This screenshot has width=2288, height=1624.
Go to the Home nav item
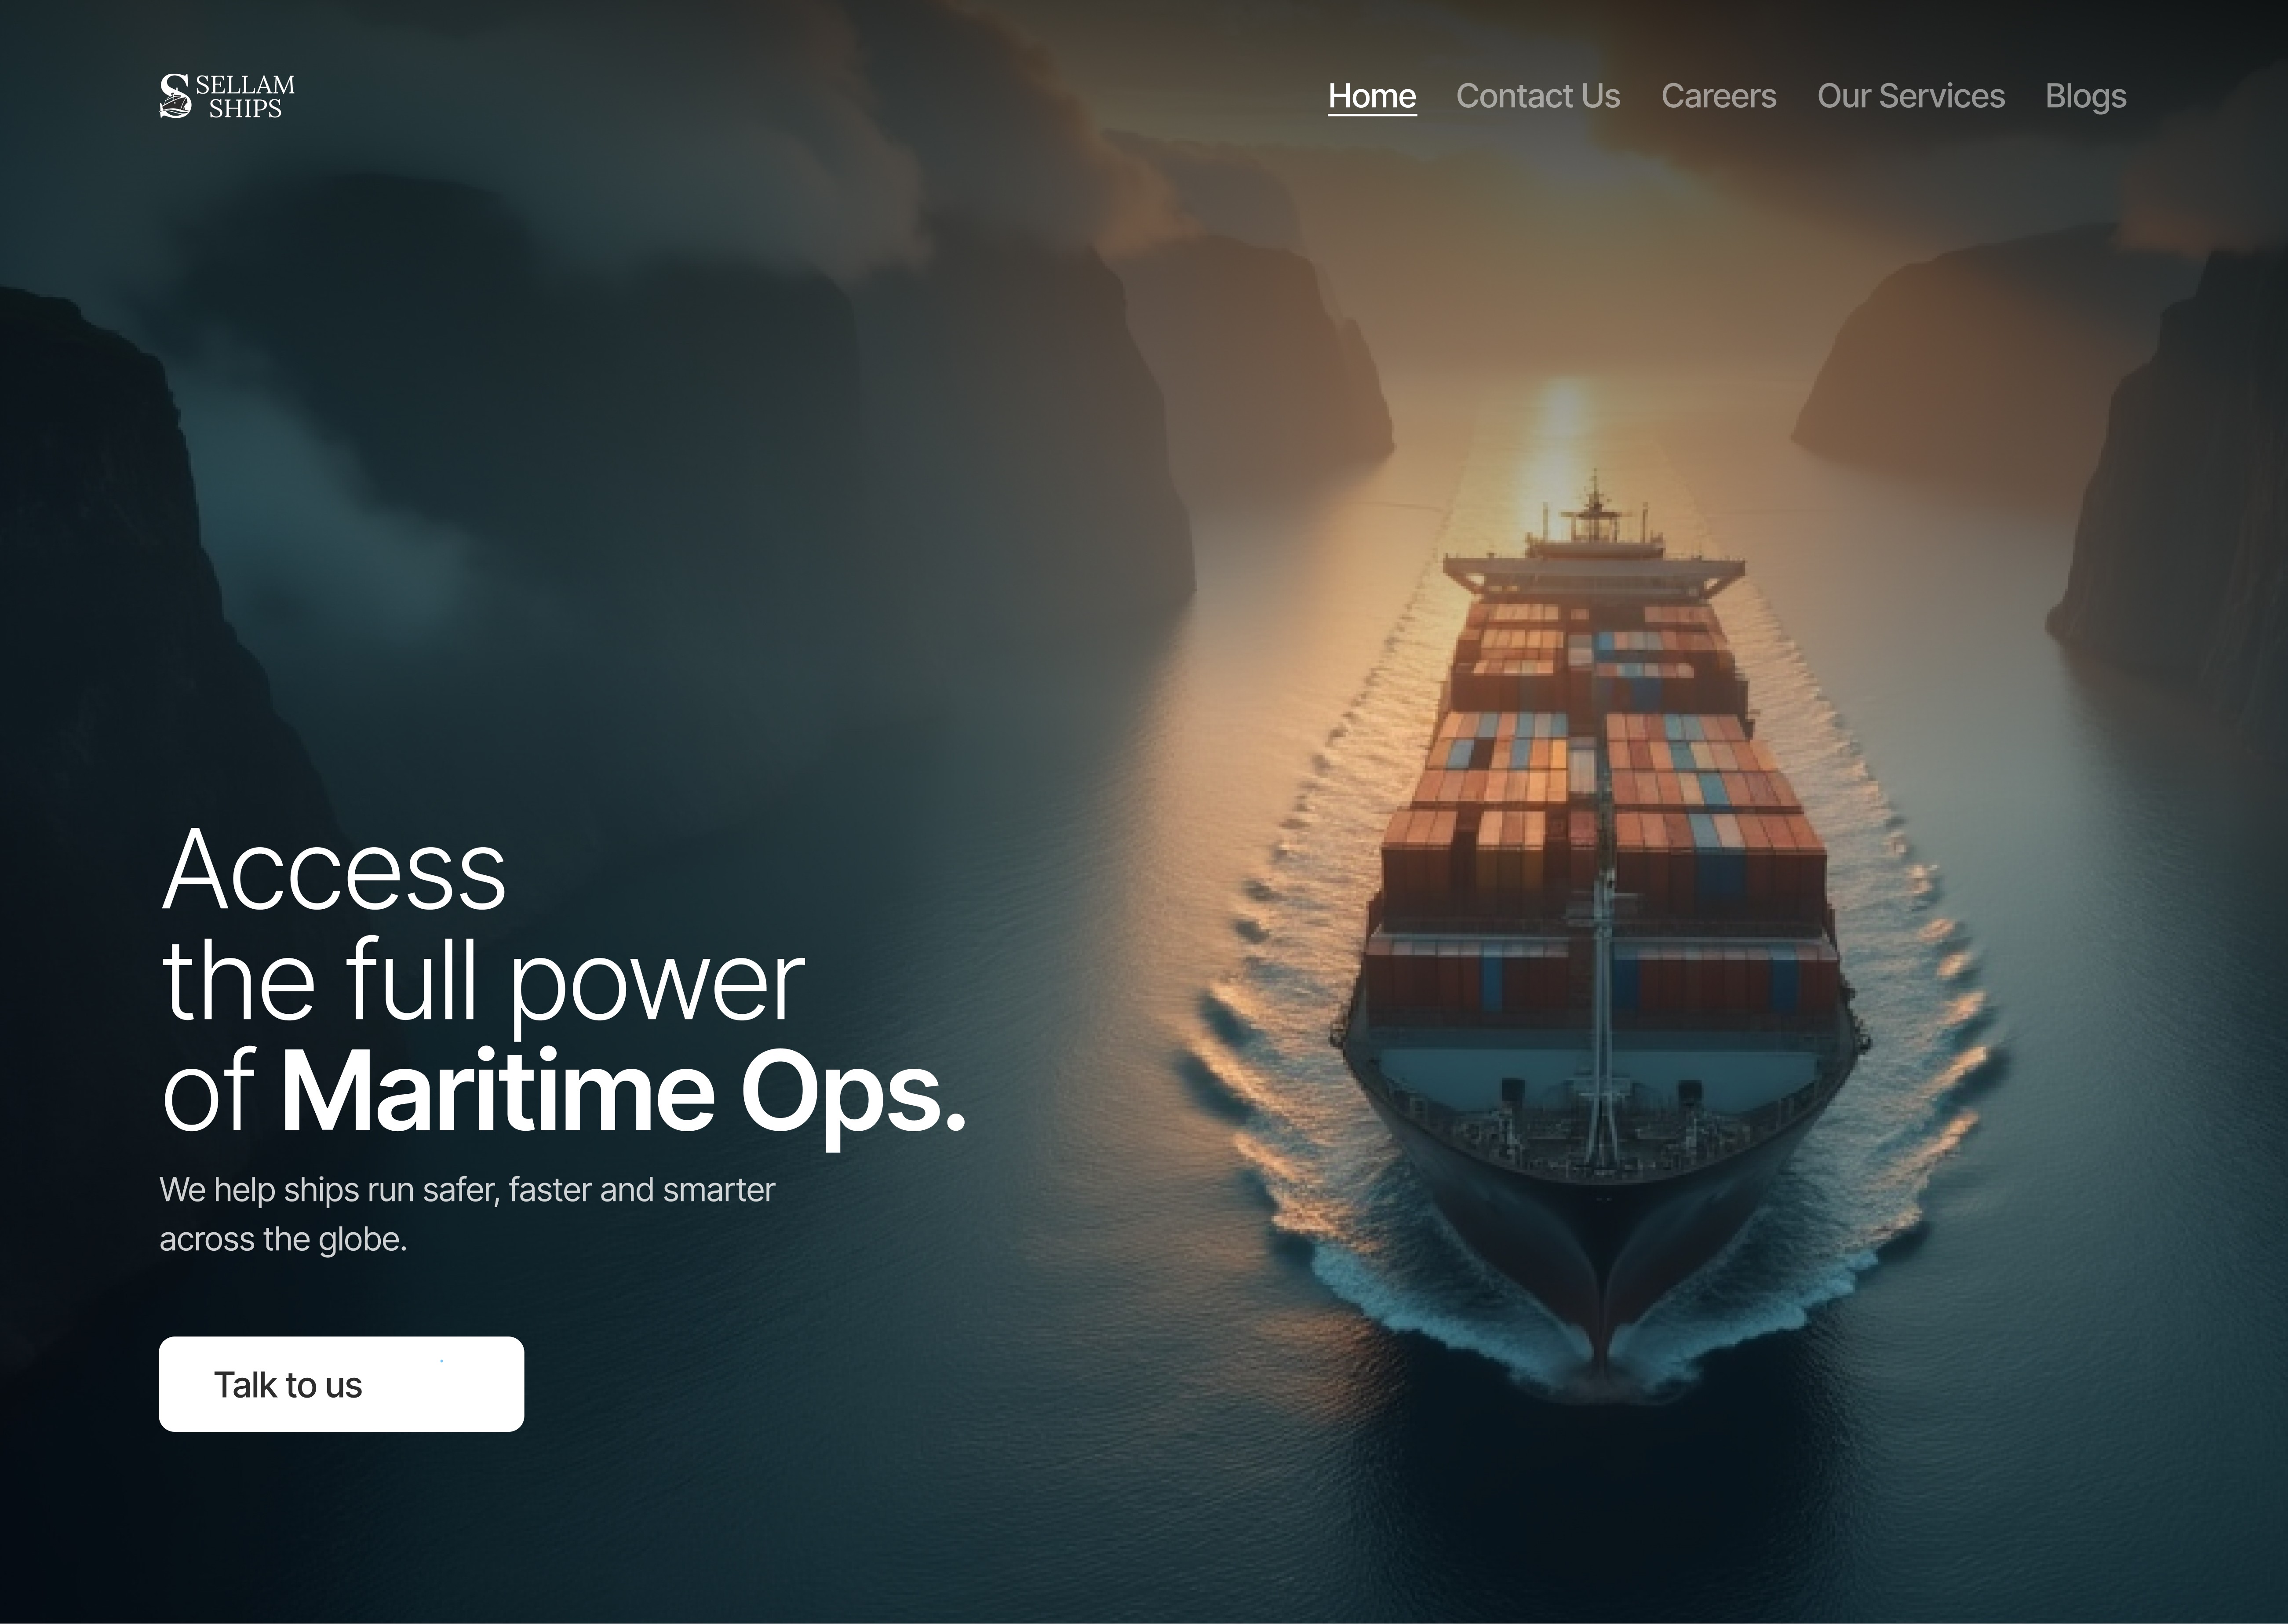pyautogui.click(x=1372, y=96)
